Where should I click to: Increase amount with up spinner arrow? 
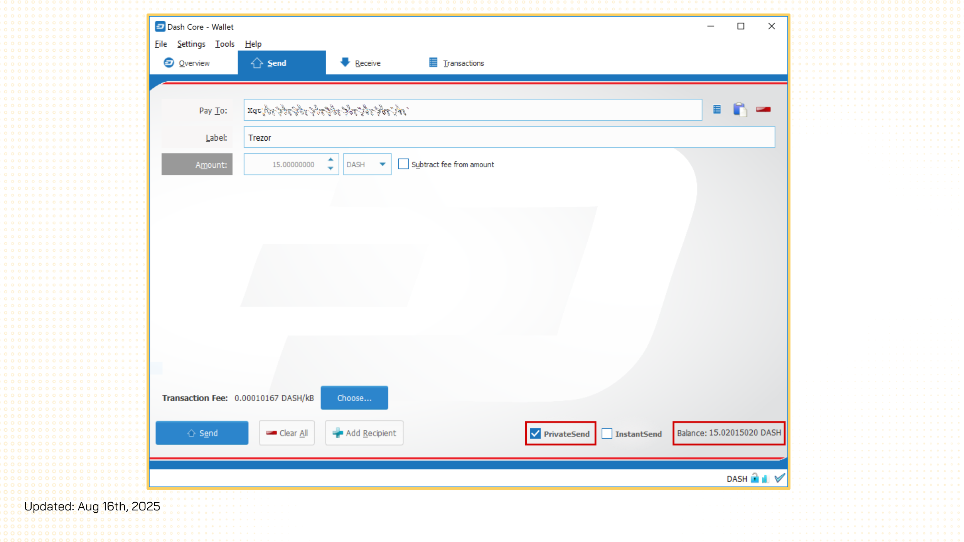pos(330,160)
